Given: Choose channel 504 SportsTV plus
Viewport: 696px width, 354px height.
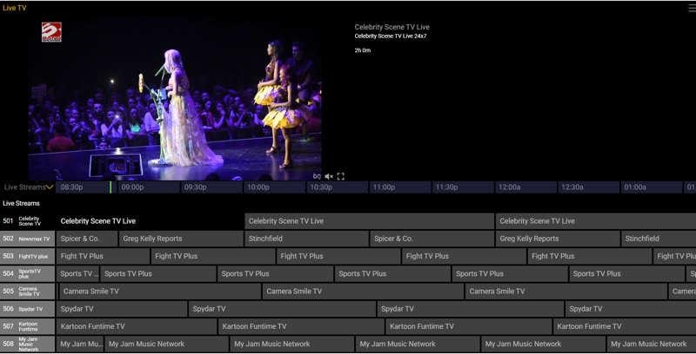Looking at the screenshot, I should (28, 273).
